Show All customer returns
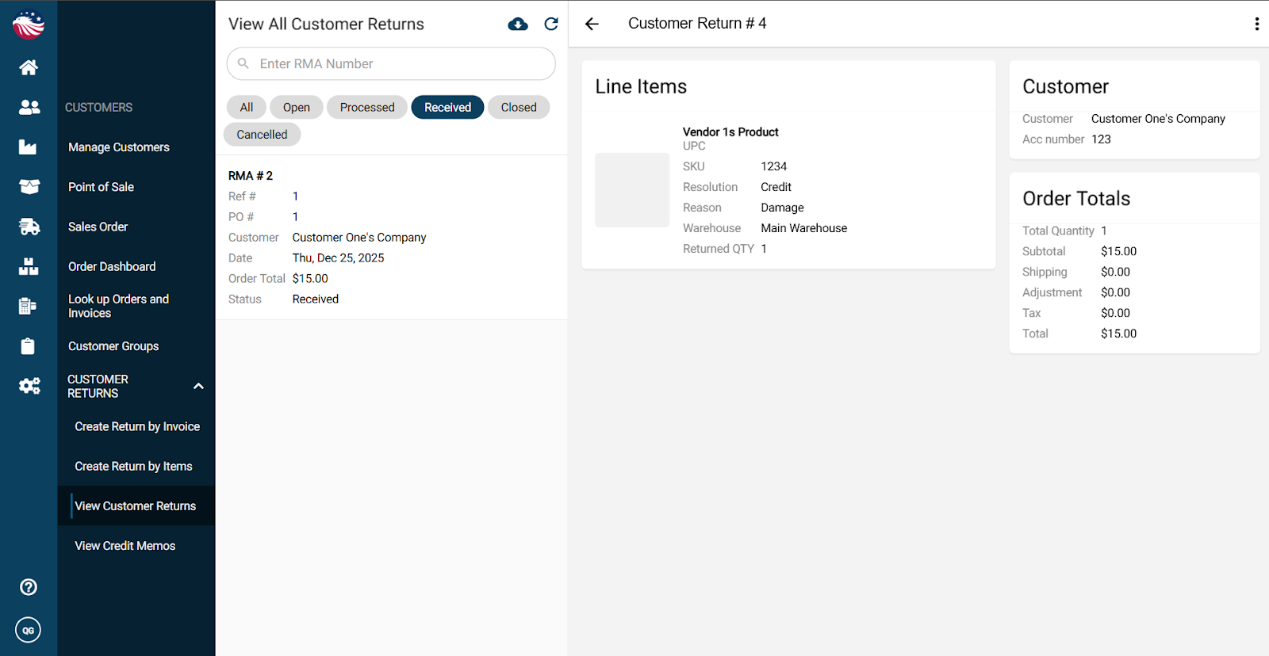The image size is (1269, 656). tap(247, 108)
